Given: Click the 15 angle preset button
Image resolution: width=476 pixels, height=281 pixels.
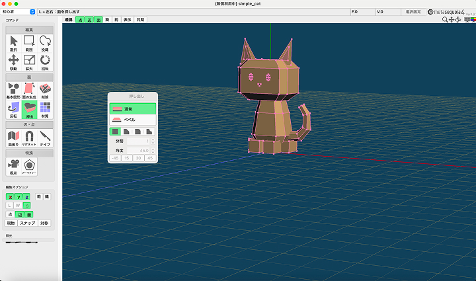Looking at the screenshot, I should pyautogui.click(x=126, y=158).
